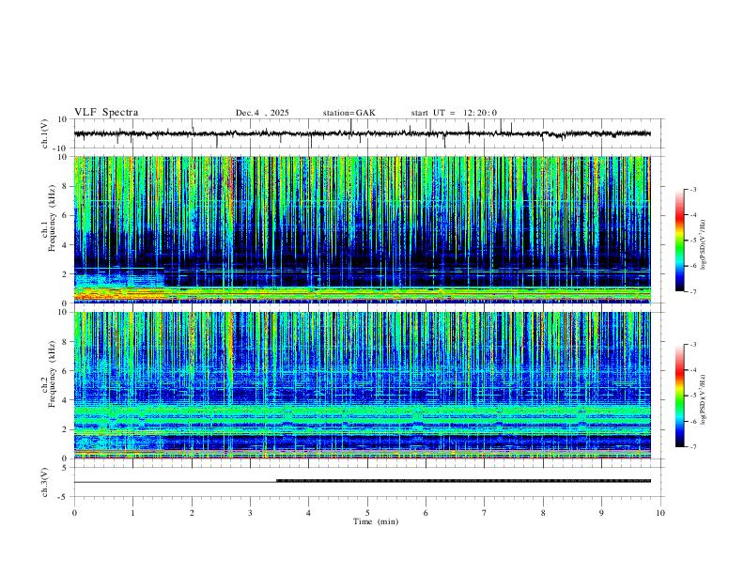
Task: Click the "start UT = 12:20: 0" text
Action: click(x=454, y=113)
